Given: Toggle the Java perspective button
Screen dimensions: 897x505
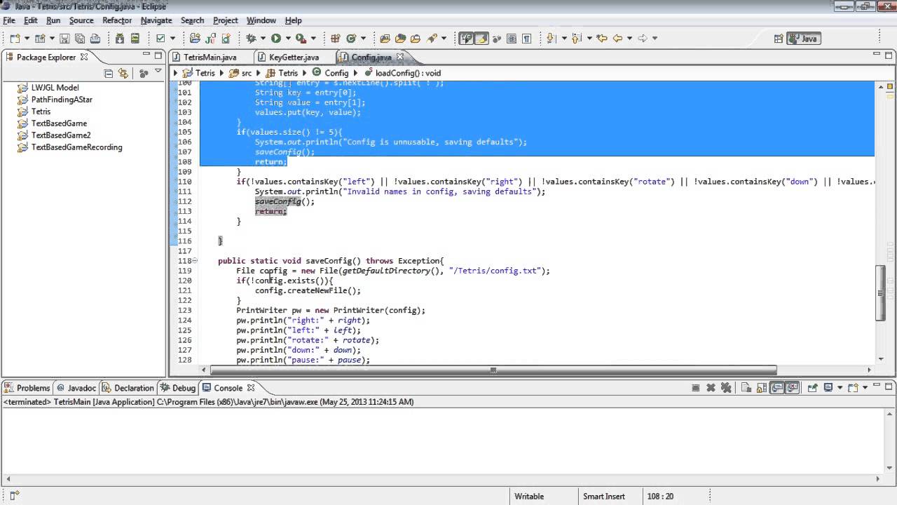Looking at the screenshot, I should tap(804, 39).
